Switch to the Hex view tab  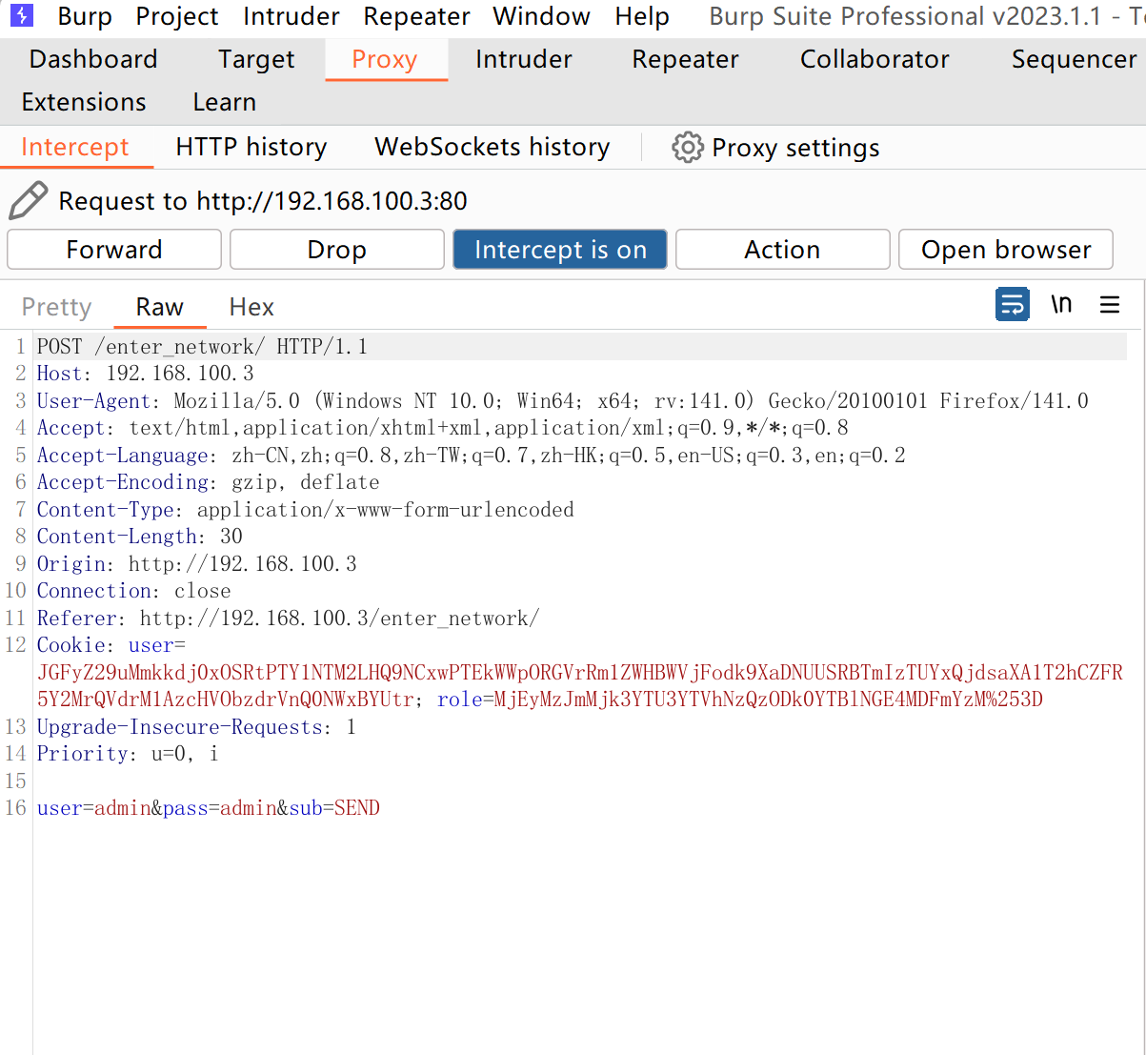(251, 307)
